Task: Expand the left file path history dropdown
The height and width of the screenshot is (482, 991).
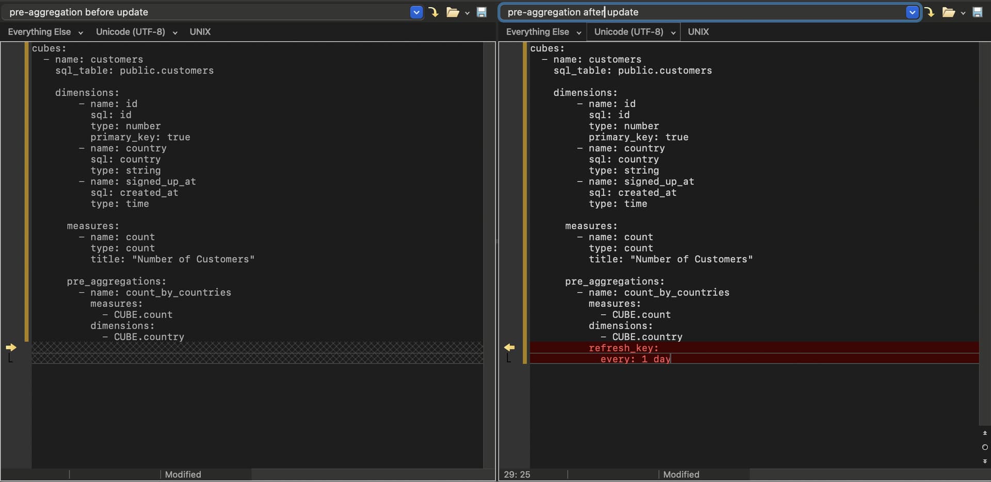Action: 416,12
